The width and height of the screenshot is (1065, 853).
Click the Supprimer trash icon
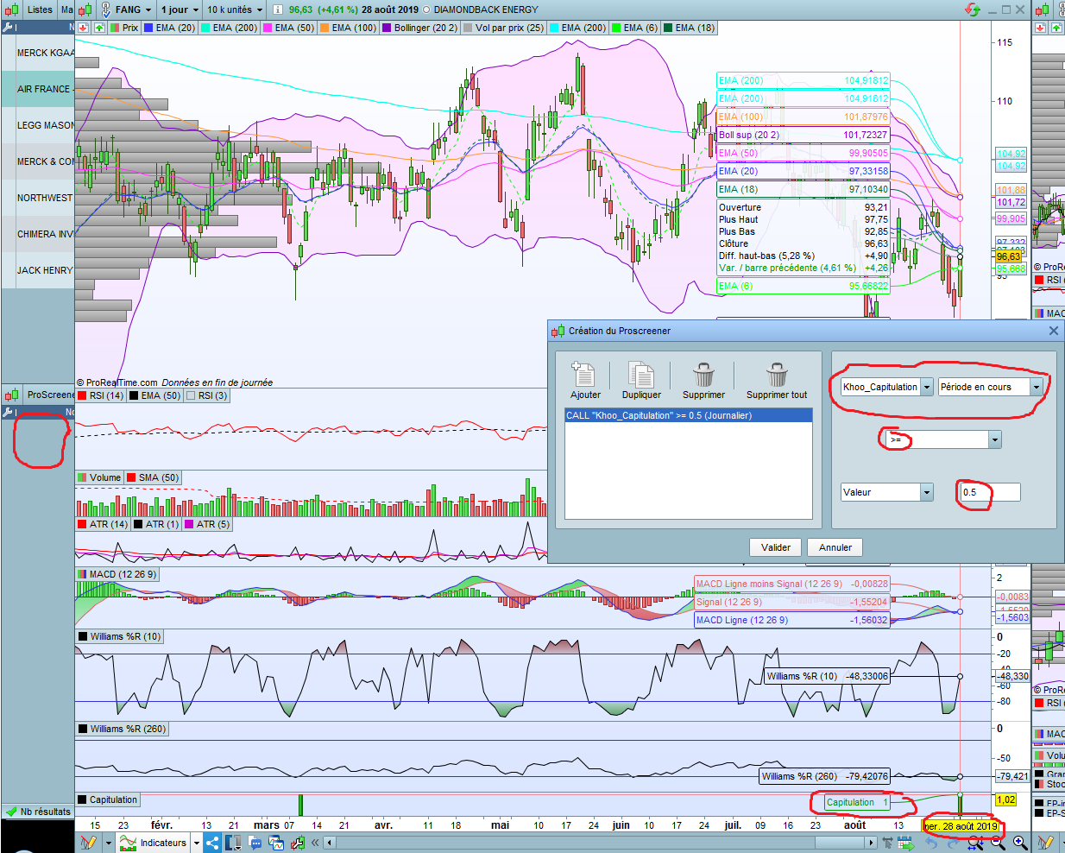coord(703,375)
